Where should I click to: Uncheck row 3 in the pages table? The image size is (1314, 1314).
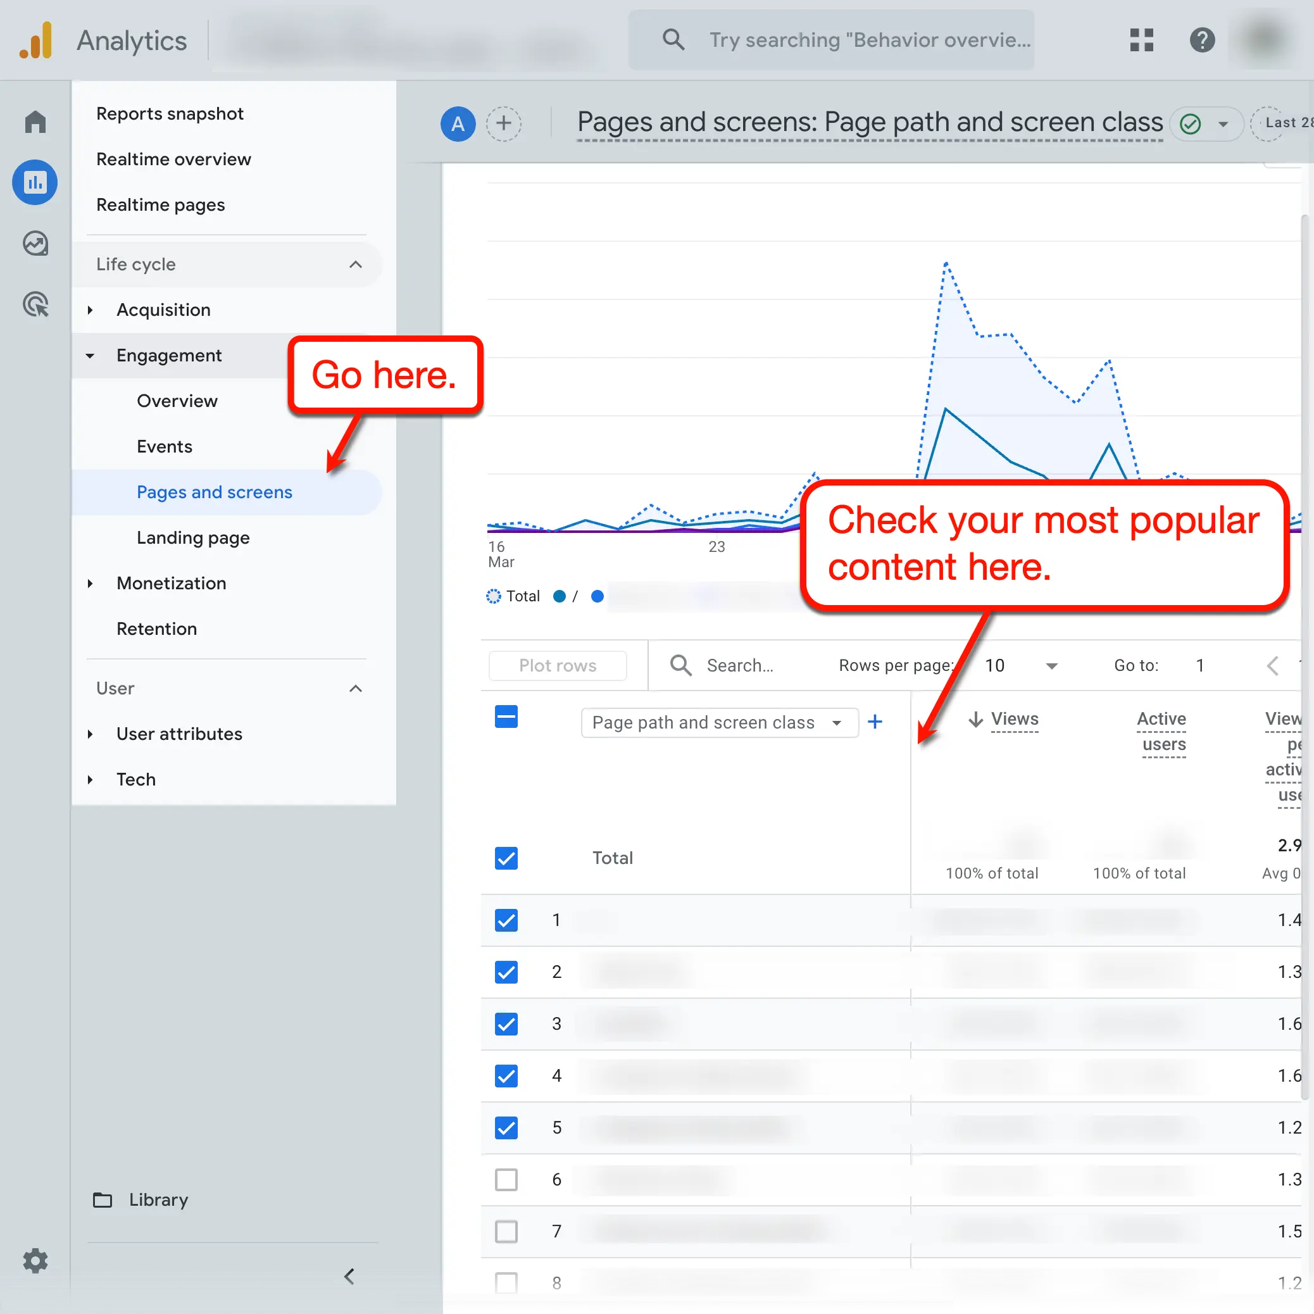(506, 1024)
